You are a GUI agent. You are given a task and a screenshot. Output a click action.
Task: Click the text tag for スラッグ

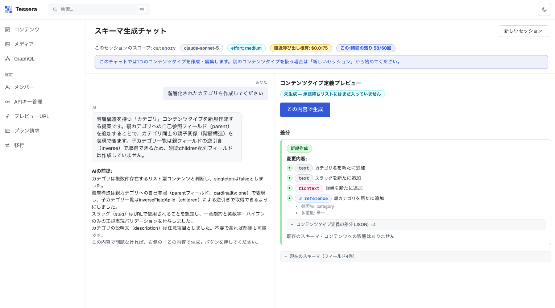click(304, 178)
